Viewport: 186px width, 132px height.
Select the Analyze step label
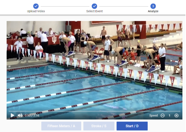pyautogui.click(x=153, y=11)
